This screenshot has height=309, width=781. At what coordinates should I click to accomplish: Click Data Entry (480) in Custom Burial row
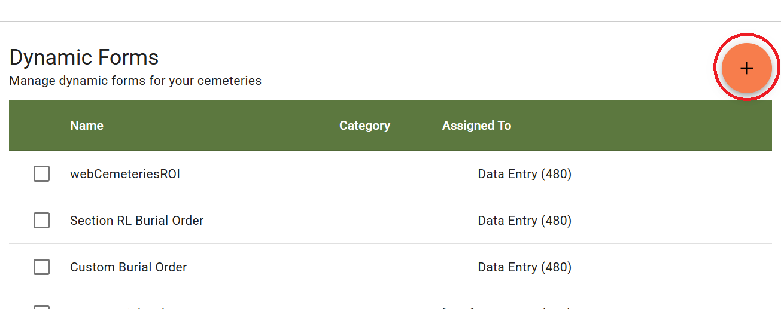tap(524, 267)
